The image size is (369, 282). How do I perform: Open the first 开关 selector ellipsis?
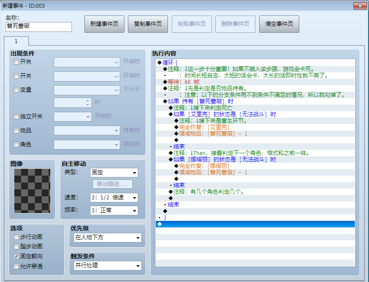(x=117, y=62)
